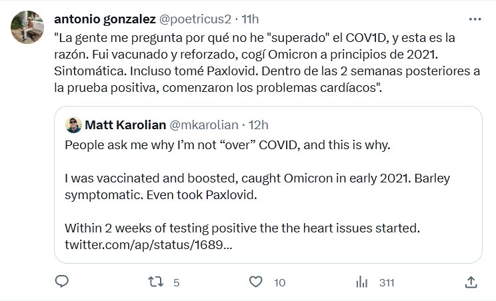The image size is (496, 301).
Task: Click the like count of 10
Action: point(280,282)
